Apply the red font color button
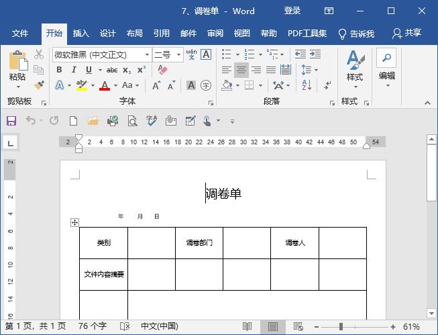Viewport: 438px width, 335px height. [105, 85]
